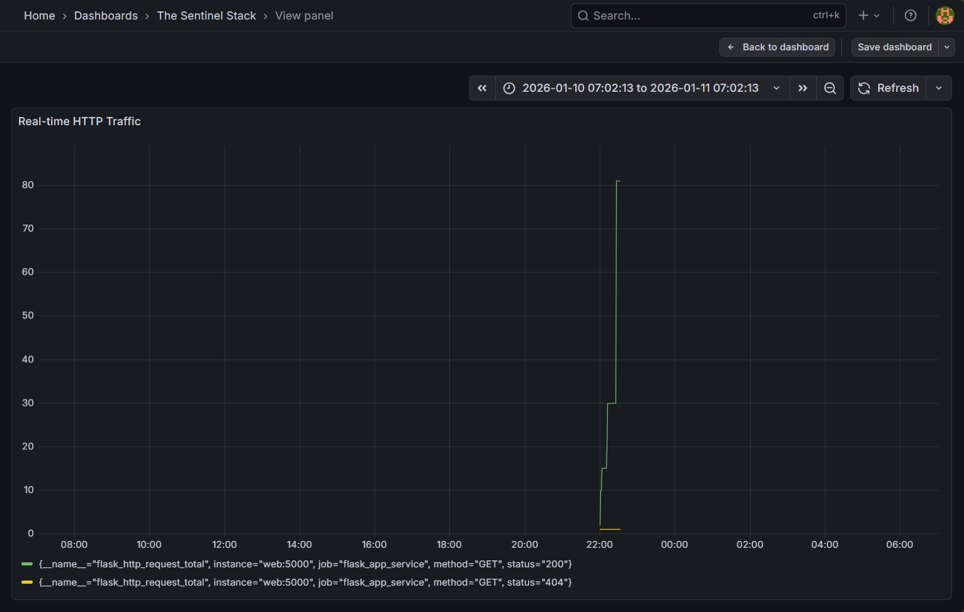This screenshot has height=612, width=964.
Task: Toggle visibility of the status 200 series
Action: [x=305, y=564]
